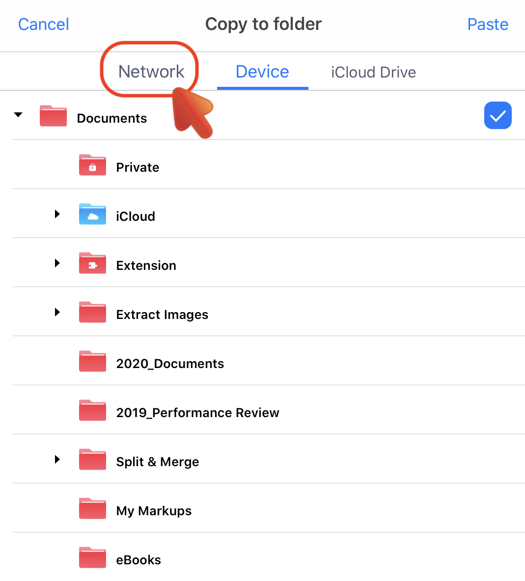This screenshot has height=581, width=525.
Task: Click the iCloud cloud folder icon
Action: (x=92, y=214)
